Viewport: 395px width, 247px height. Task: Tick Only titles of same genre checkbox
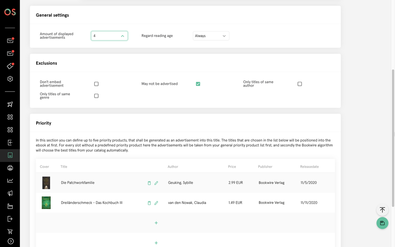coord(96,96)
